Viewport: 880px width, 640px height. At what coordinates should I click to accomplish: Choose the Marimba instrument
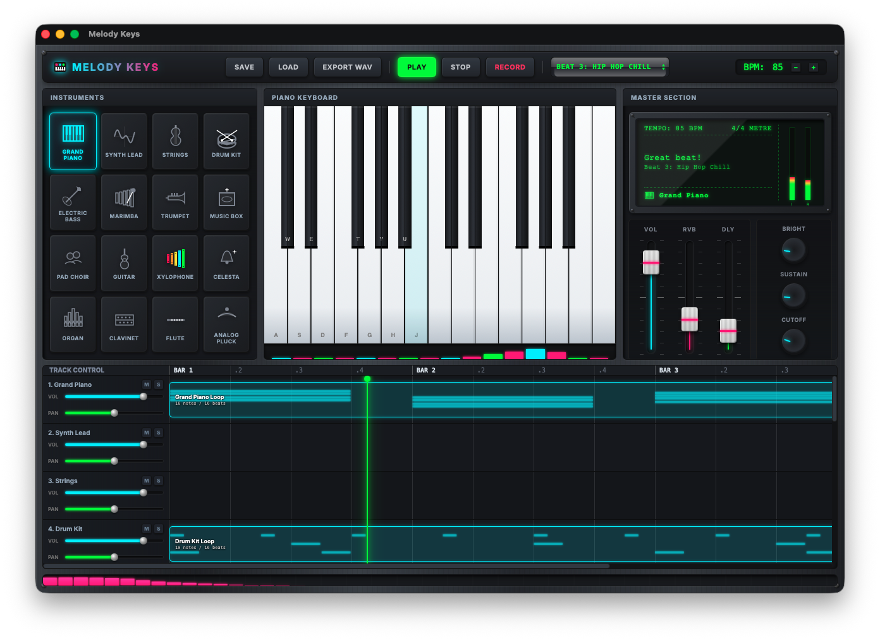[x=124, y=202]
